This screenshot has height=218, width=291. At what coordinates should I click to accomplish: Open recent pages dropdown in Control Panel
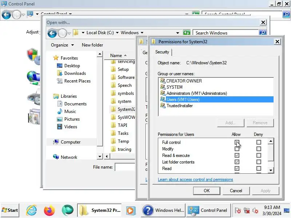23,15
